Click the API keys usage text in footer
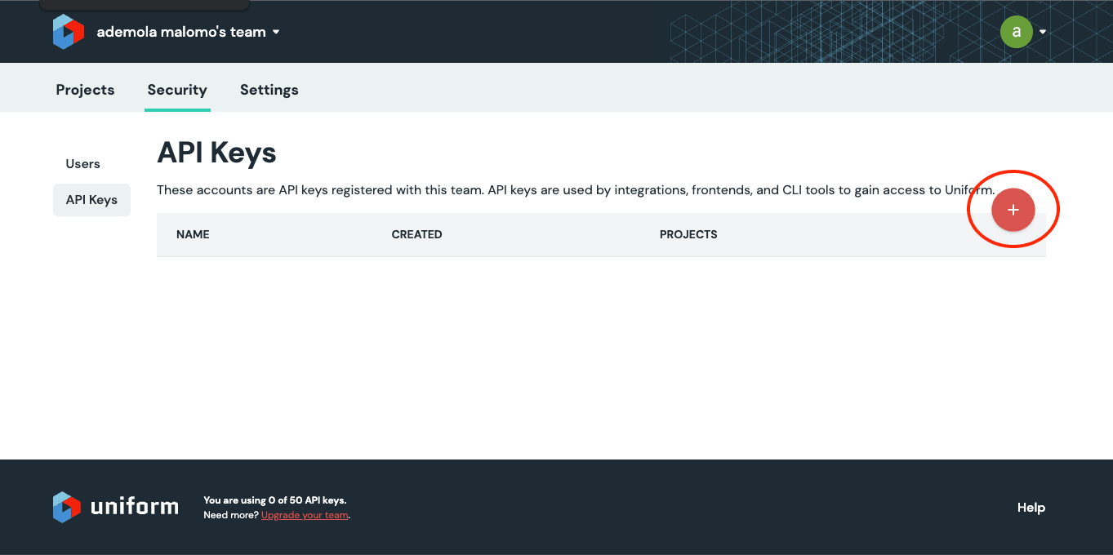 point(274,500)
